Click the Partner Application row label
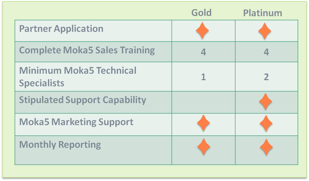 (x=61, y=29)
